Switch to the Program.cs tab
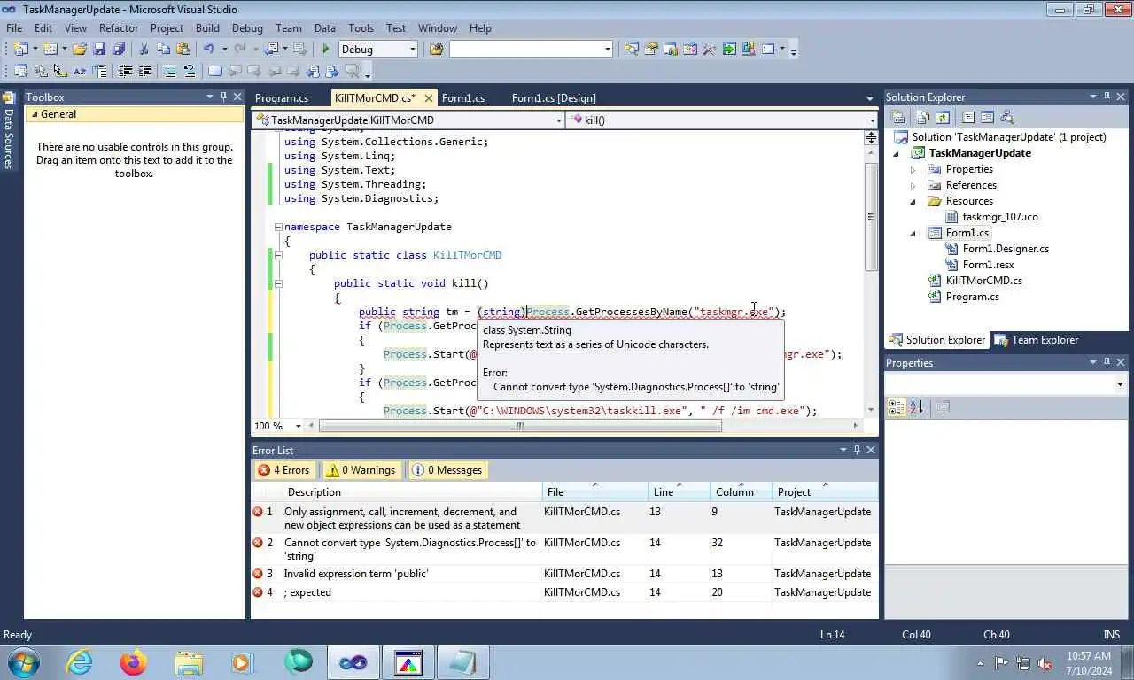 tap(282, 97)
